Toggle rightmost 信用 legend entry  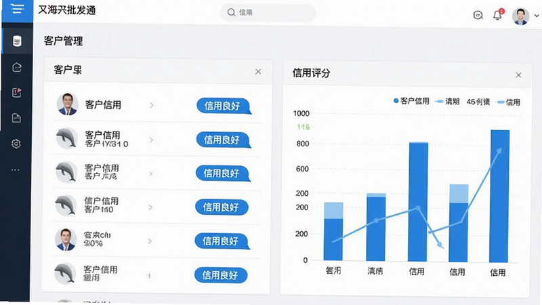[507, 102]
